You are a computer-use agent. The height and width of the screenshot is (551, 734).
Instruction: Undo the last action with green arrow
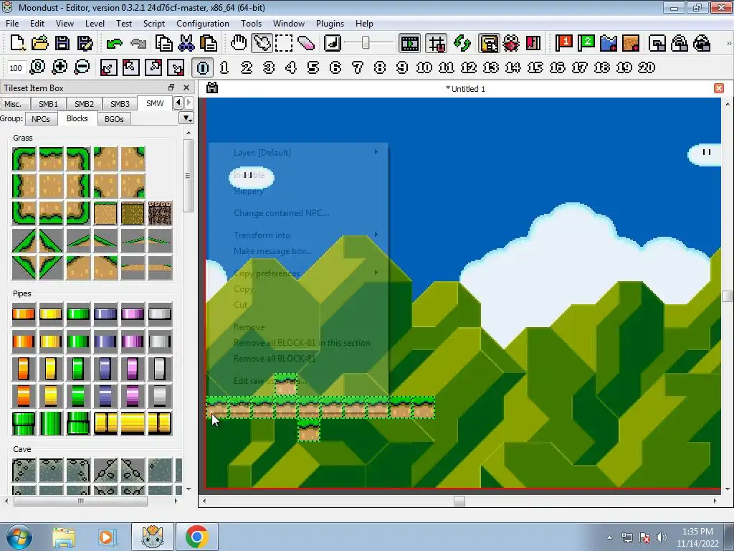[x=114, y=44]
